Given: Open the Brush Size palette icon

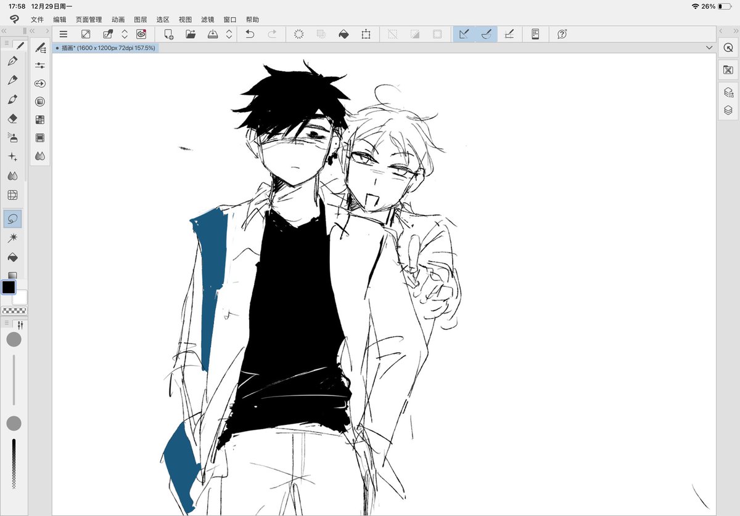Looking at the screenshot, I should tap(40, 83).
